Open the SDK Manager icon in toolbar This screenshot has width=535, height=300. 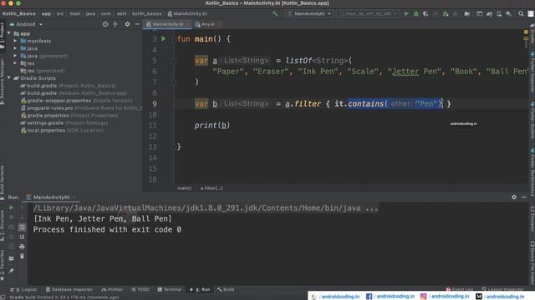[x=509, y=14]
